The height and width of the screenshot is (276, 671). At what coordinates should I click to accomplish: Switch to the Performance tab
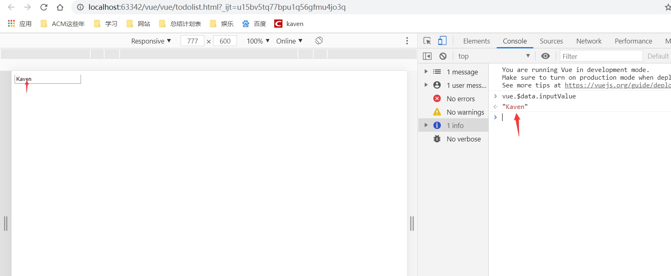[x=633, y=41]
